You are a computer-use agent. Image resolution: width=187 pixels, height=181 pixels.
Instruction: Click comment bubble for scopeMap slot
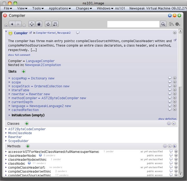point(170,78)
